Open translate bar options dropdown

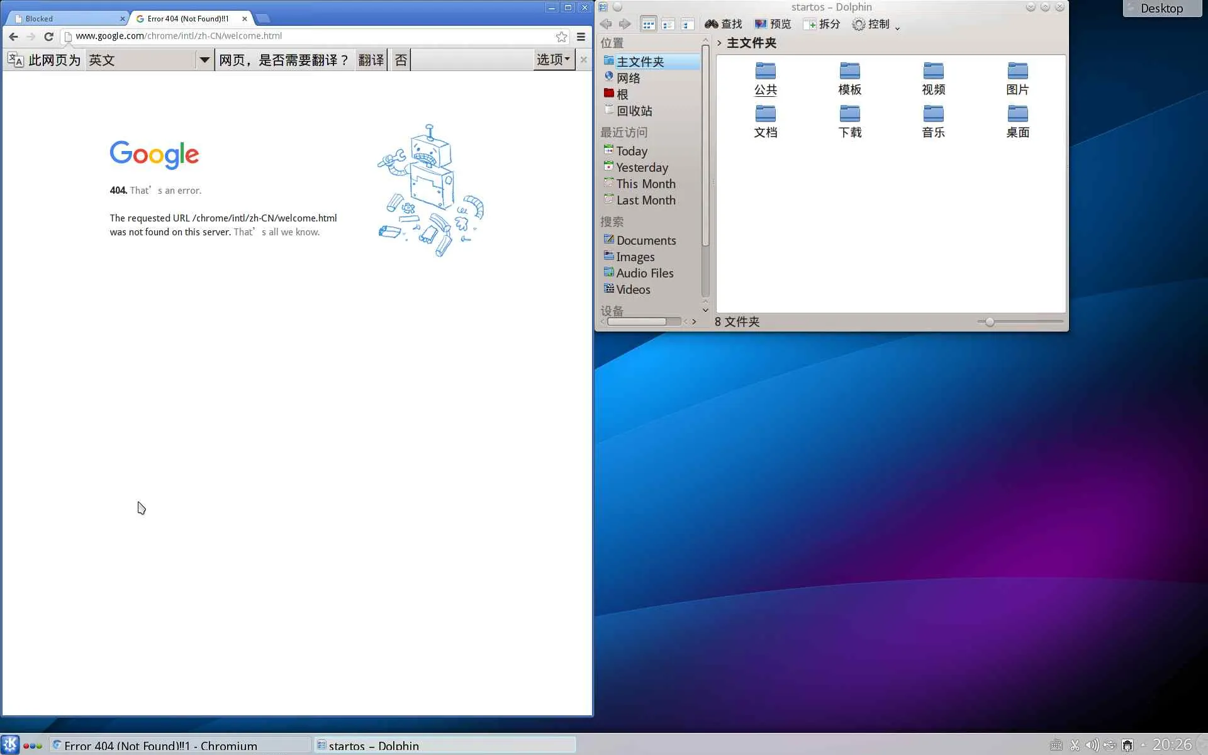pyautogui.click(x=553, y=60)
